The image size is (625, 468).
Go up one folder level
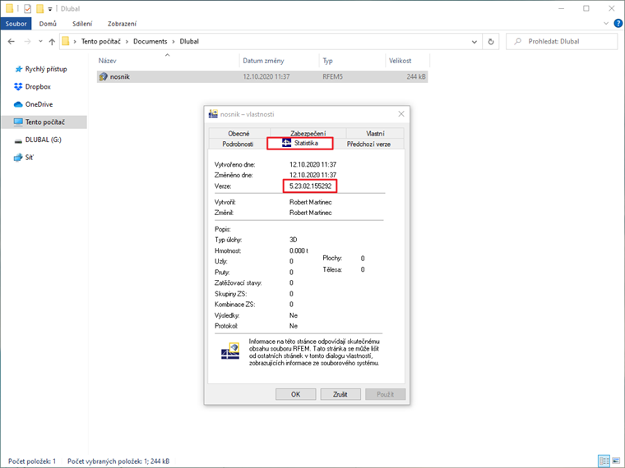click(x=52, y=41)
